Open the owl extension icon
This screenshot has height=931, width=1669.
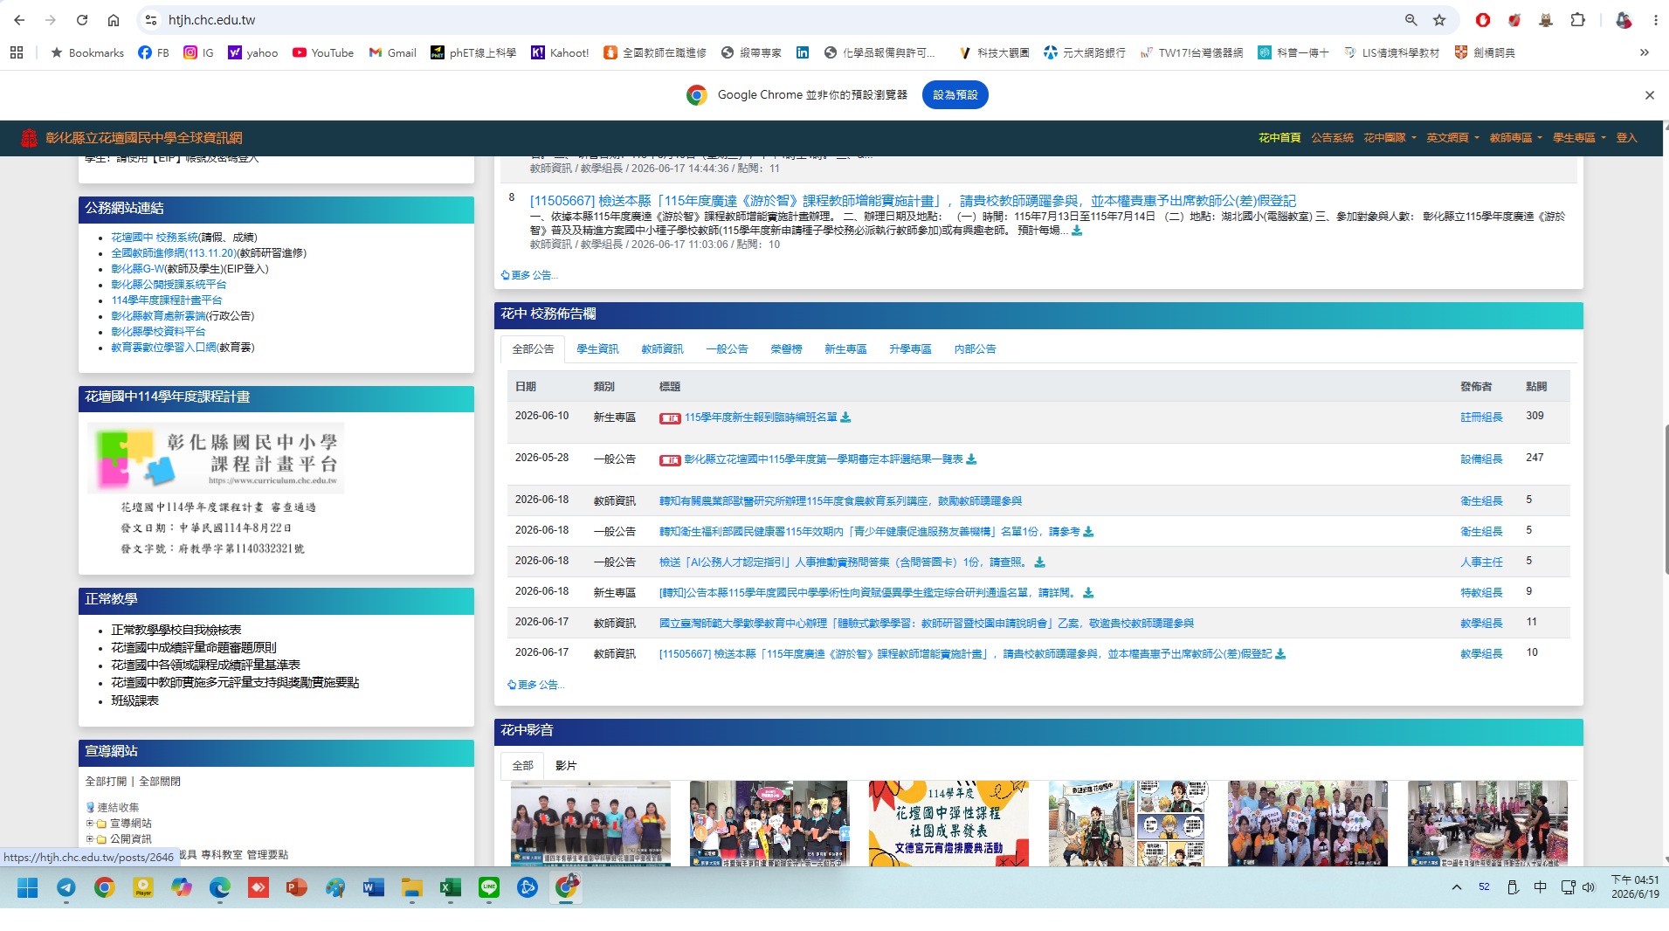[1546, 20]
